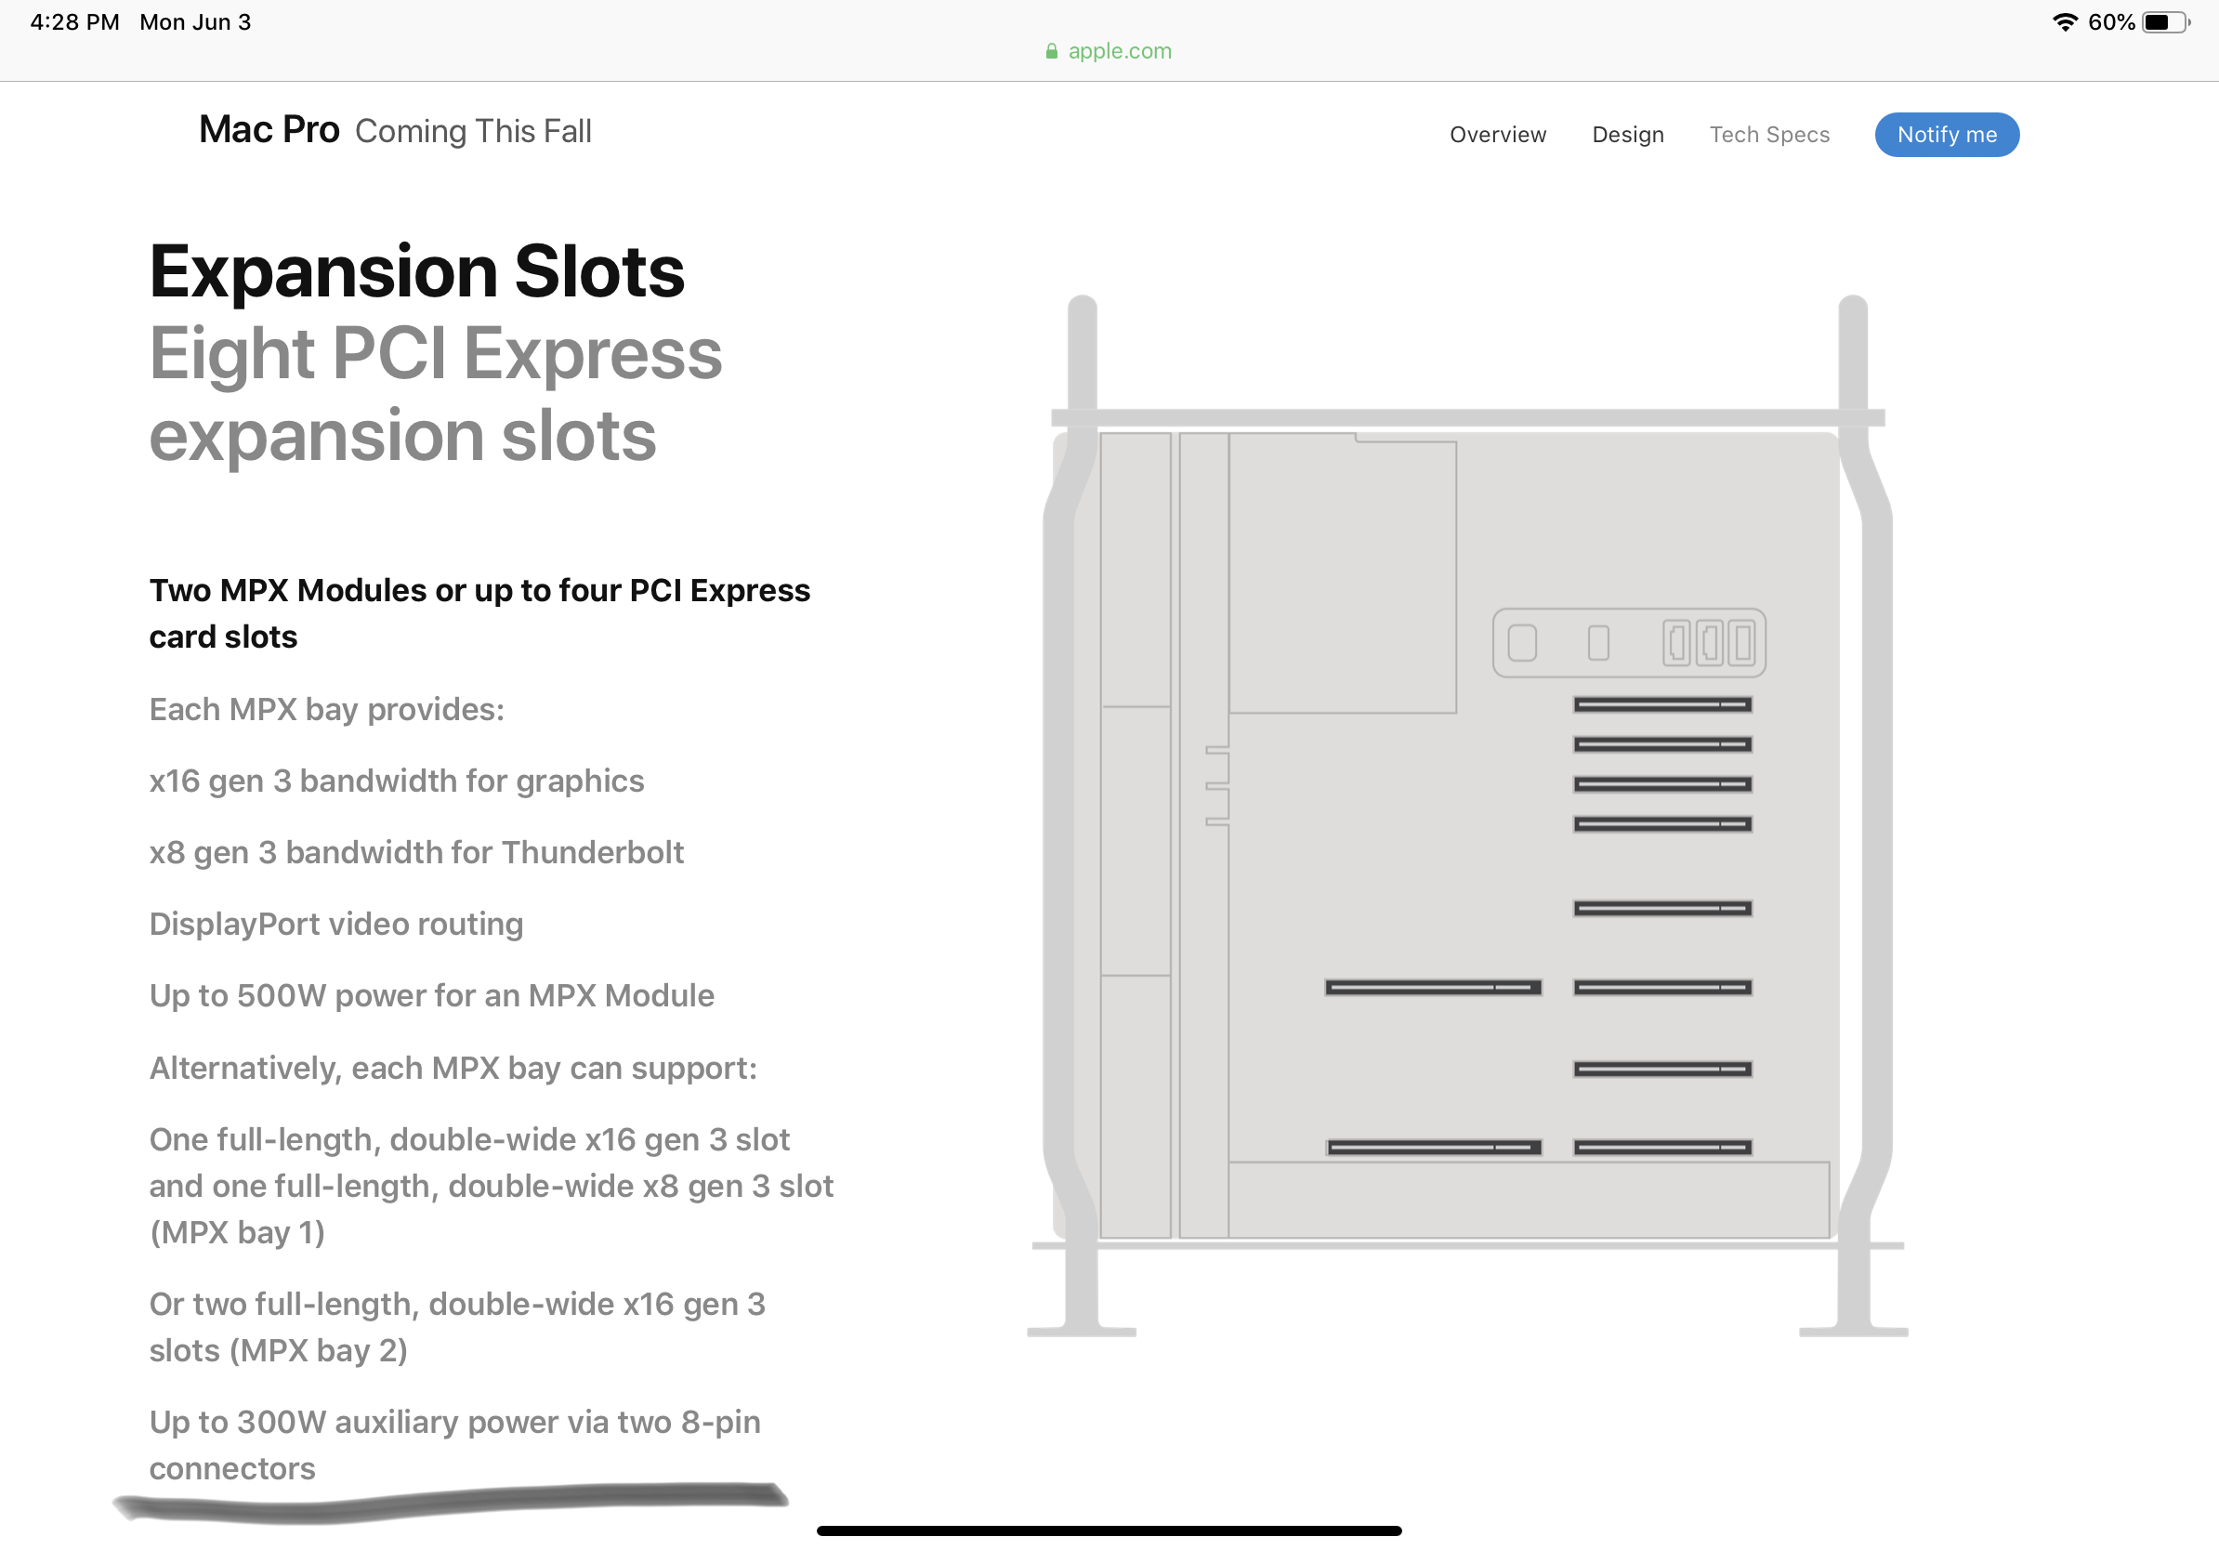The image size is (2219, 1550).
Task: Select the Tech Specs tab
Action: click(1768, 135)
